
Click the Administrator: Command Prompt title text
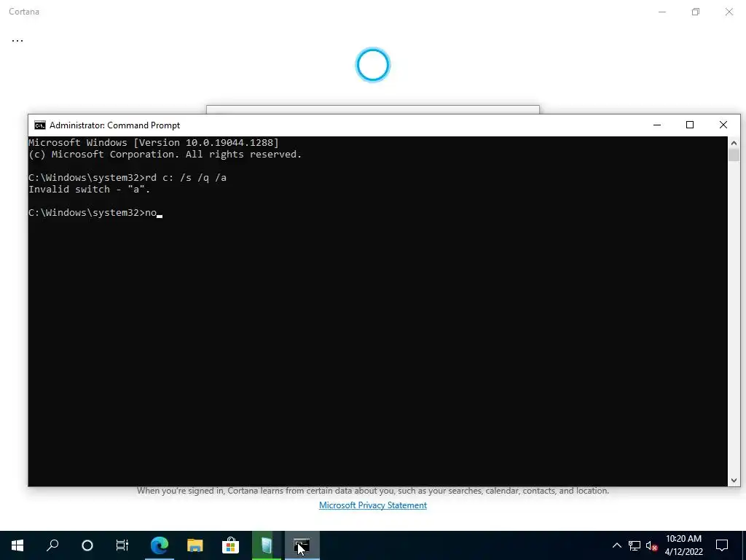pyautogui.click(x=114, y=125)
